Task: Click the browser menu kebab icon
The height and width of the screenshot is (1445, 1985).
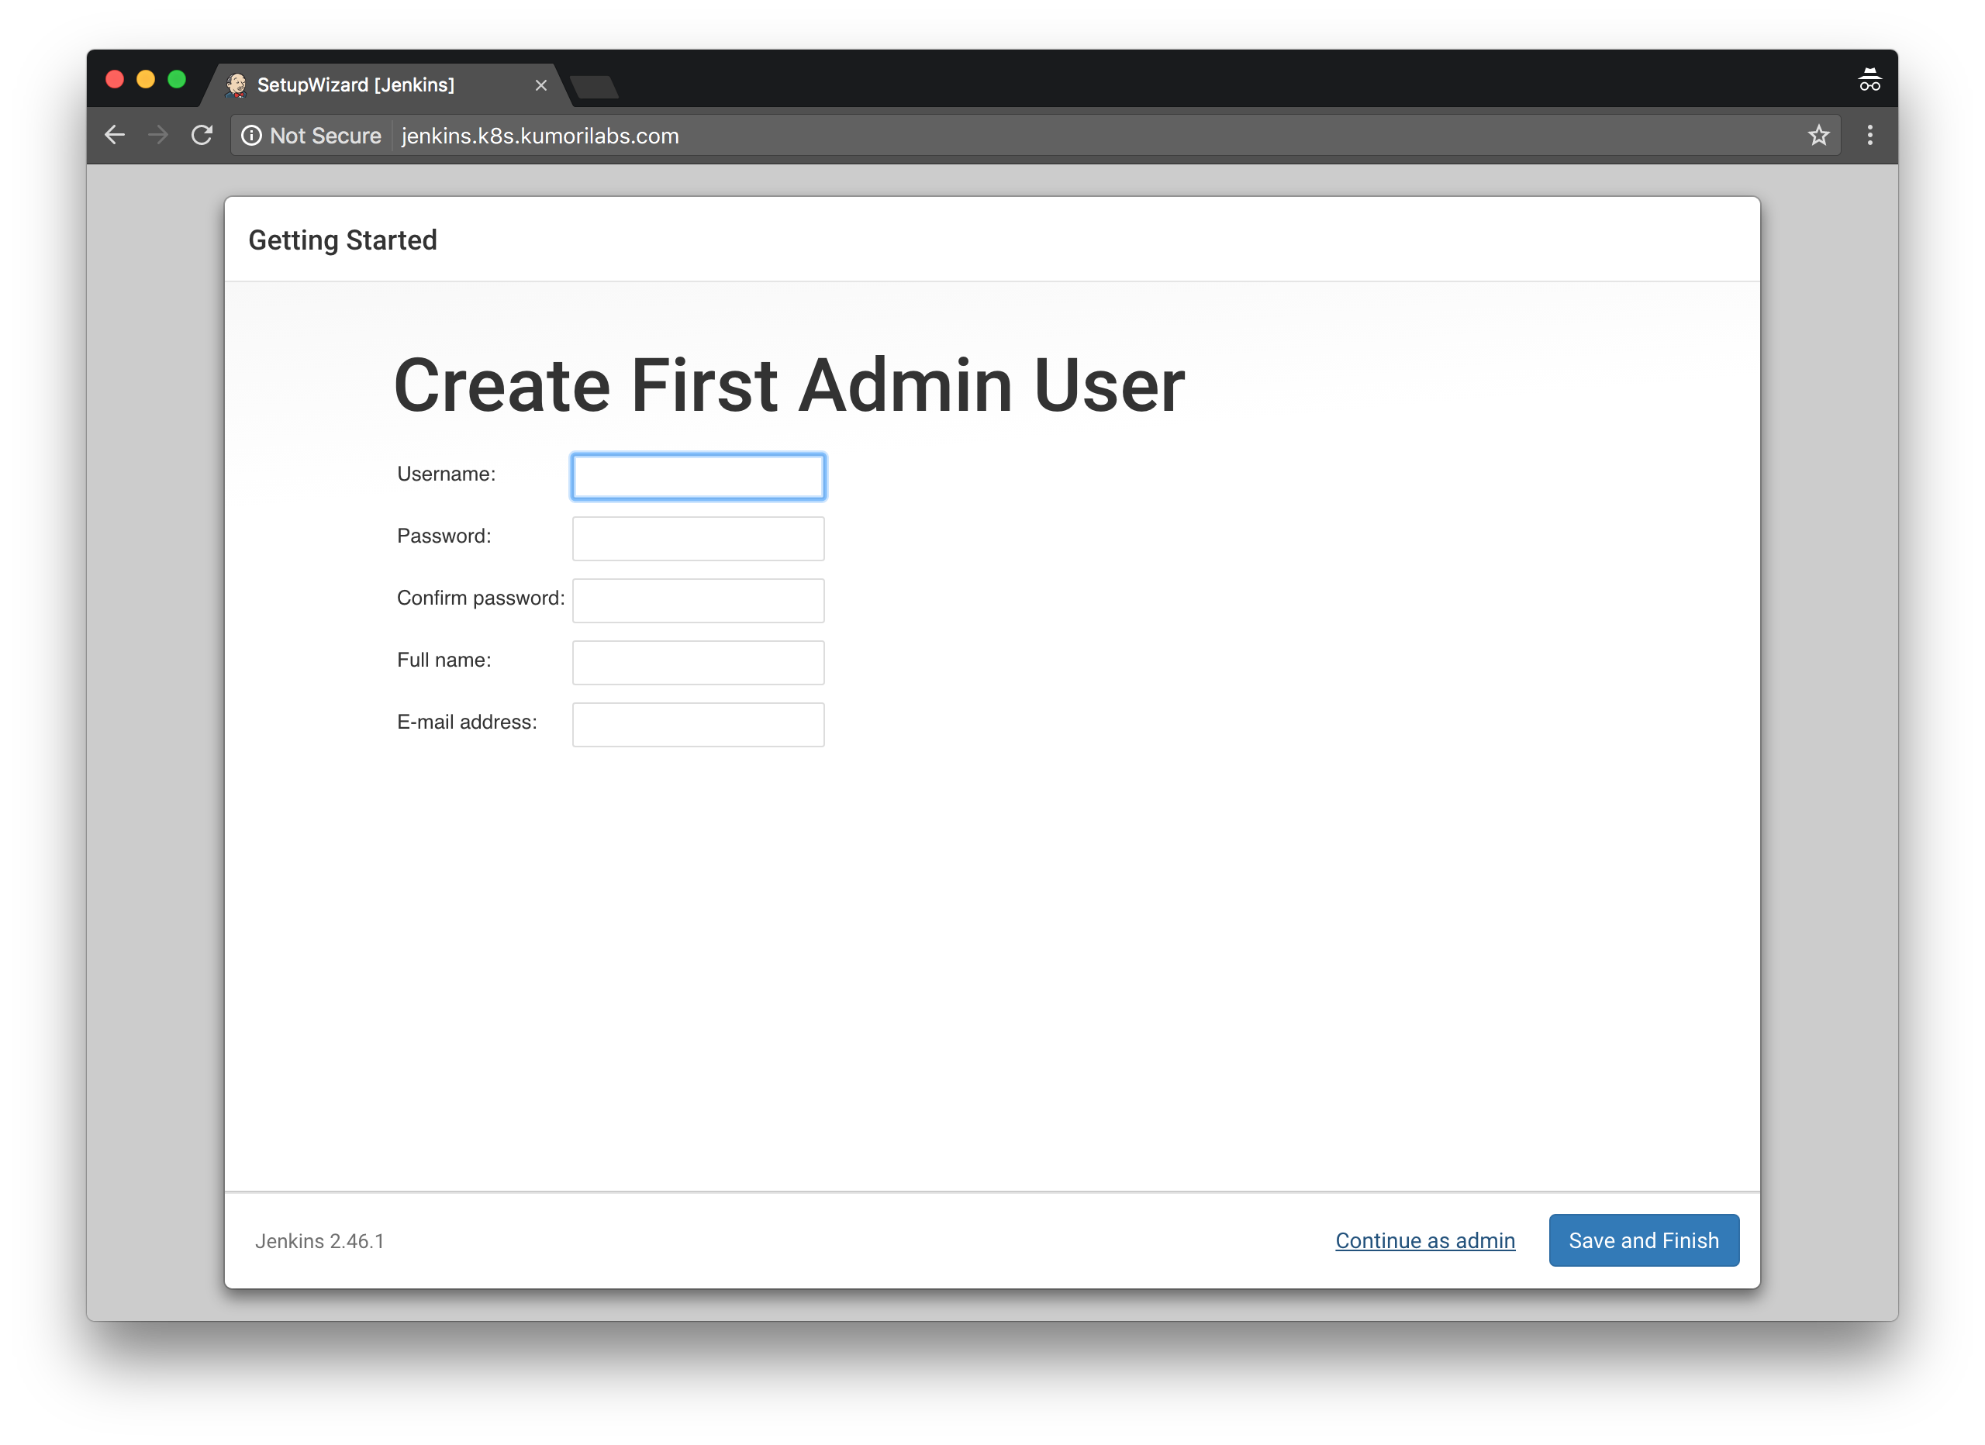Action: click(1869, 134)
